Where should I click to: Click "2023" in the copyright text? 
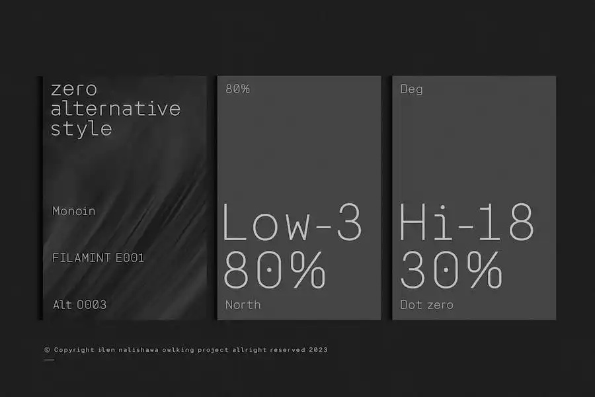(317, 349)
